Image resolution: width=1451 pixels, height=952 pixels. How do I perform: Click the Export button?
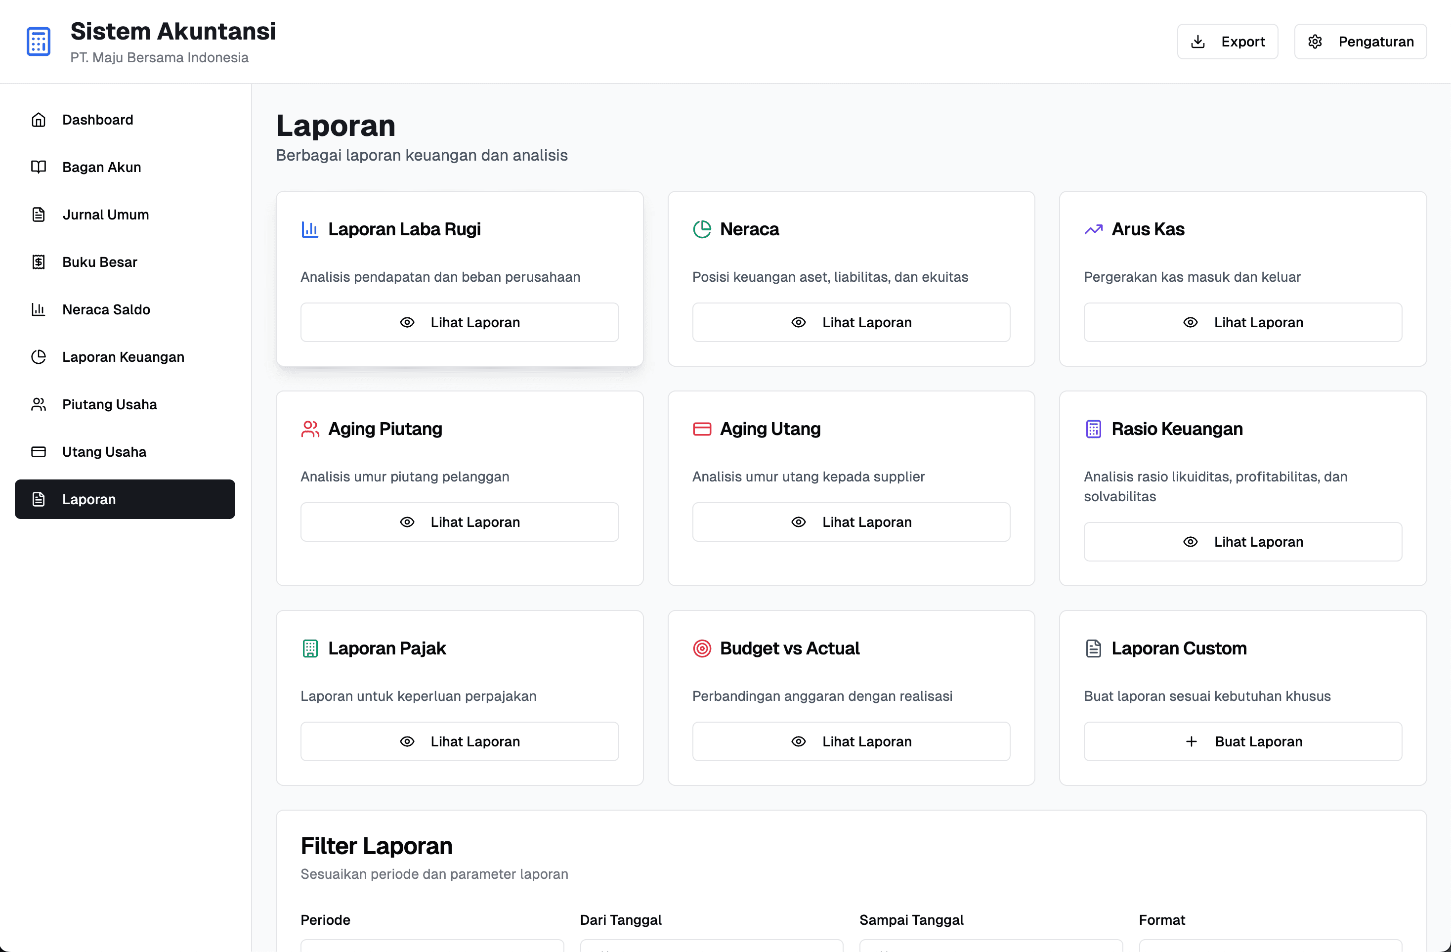[x=1227, y=42]
